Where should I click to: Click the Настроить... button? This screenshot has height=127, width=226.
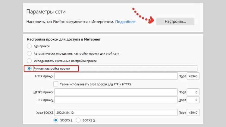point(175,21)
